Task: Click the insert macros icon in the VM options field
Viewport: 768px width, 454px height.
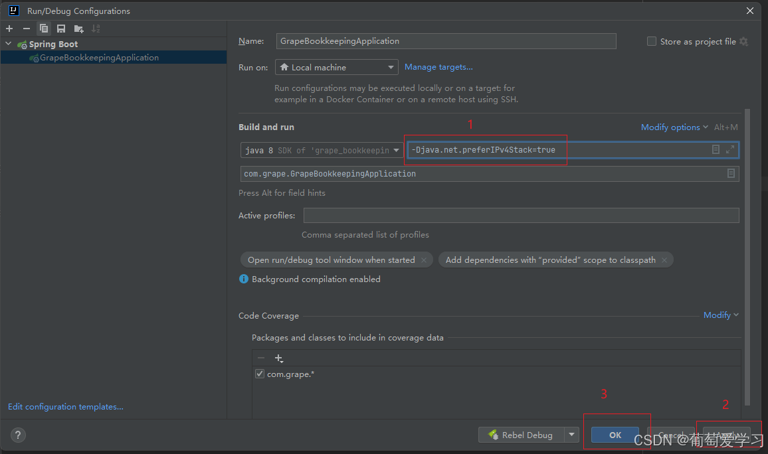Action: coord(716,149)
